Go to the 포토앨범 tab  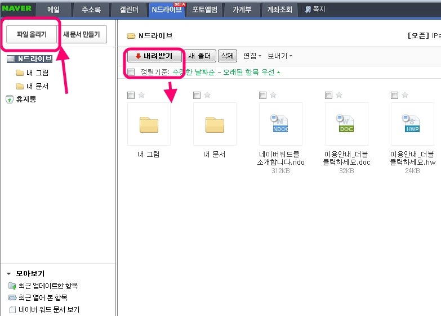[x=204, y=10]
